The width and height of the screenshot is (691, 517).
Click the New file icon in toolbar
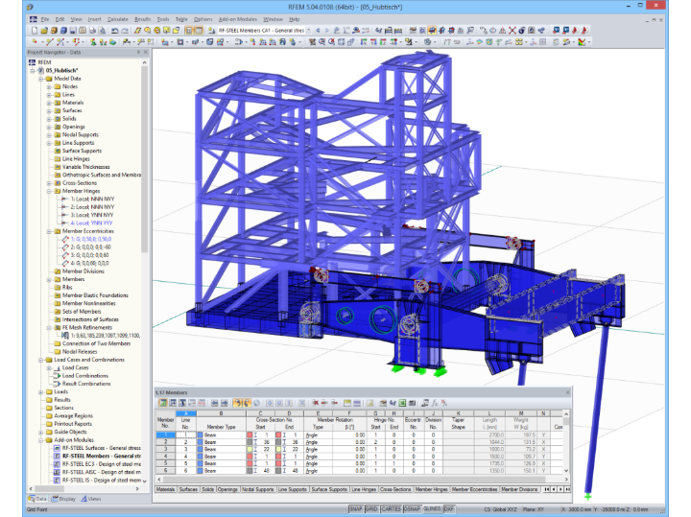pyautogui.click(x=34, y=31)
